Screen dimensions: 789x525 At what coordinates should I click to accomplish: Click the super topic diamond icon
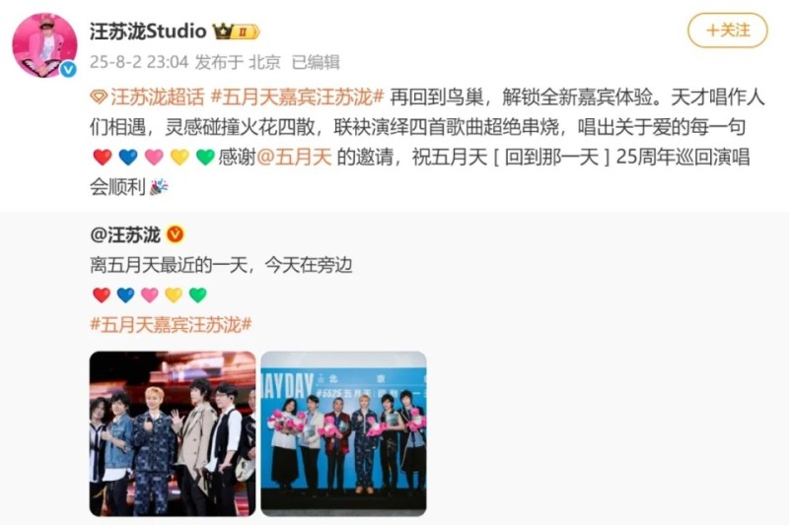[98, 97]
